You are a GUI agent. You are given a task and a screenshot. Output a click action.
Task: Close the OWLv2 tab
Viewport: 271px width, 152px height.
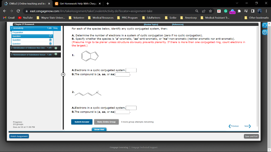(49, 4)
